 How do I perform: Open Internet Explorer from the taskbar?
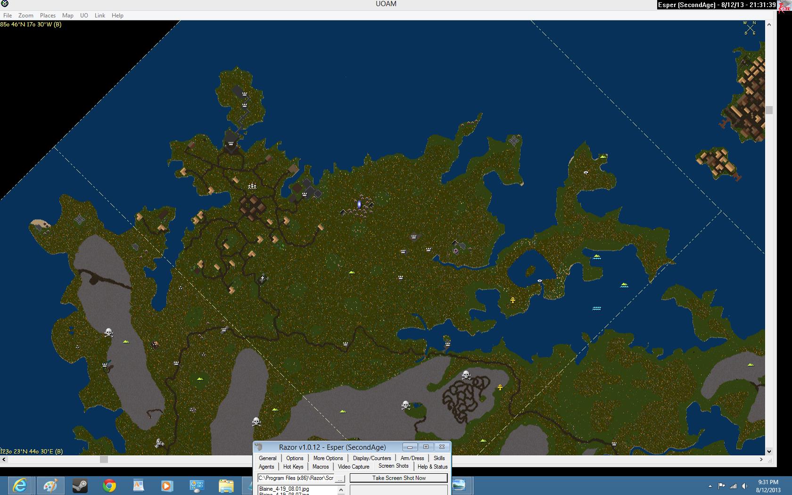20,485
